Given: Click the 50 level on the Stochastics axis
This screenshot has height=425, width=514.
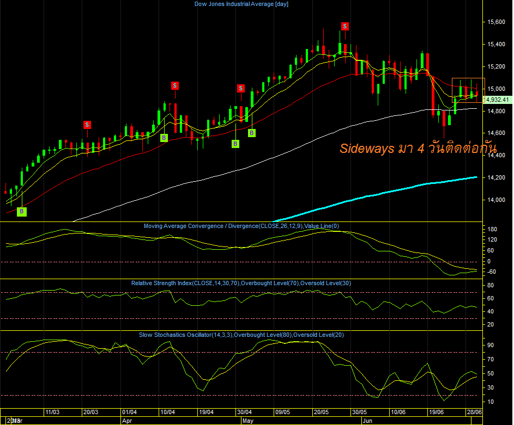Looking at the screenshot, I should click(491, 374).
